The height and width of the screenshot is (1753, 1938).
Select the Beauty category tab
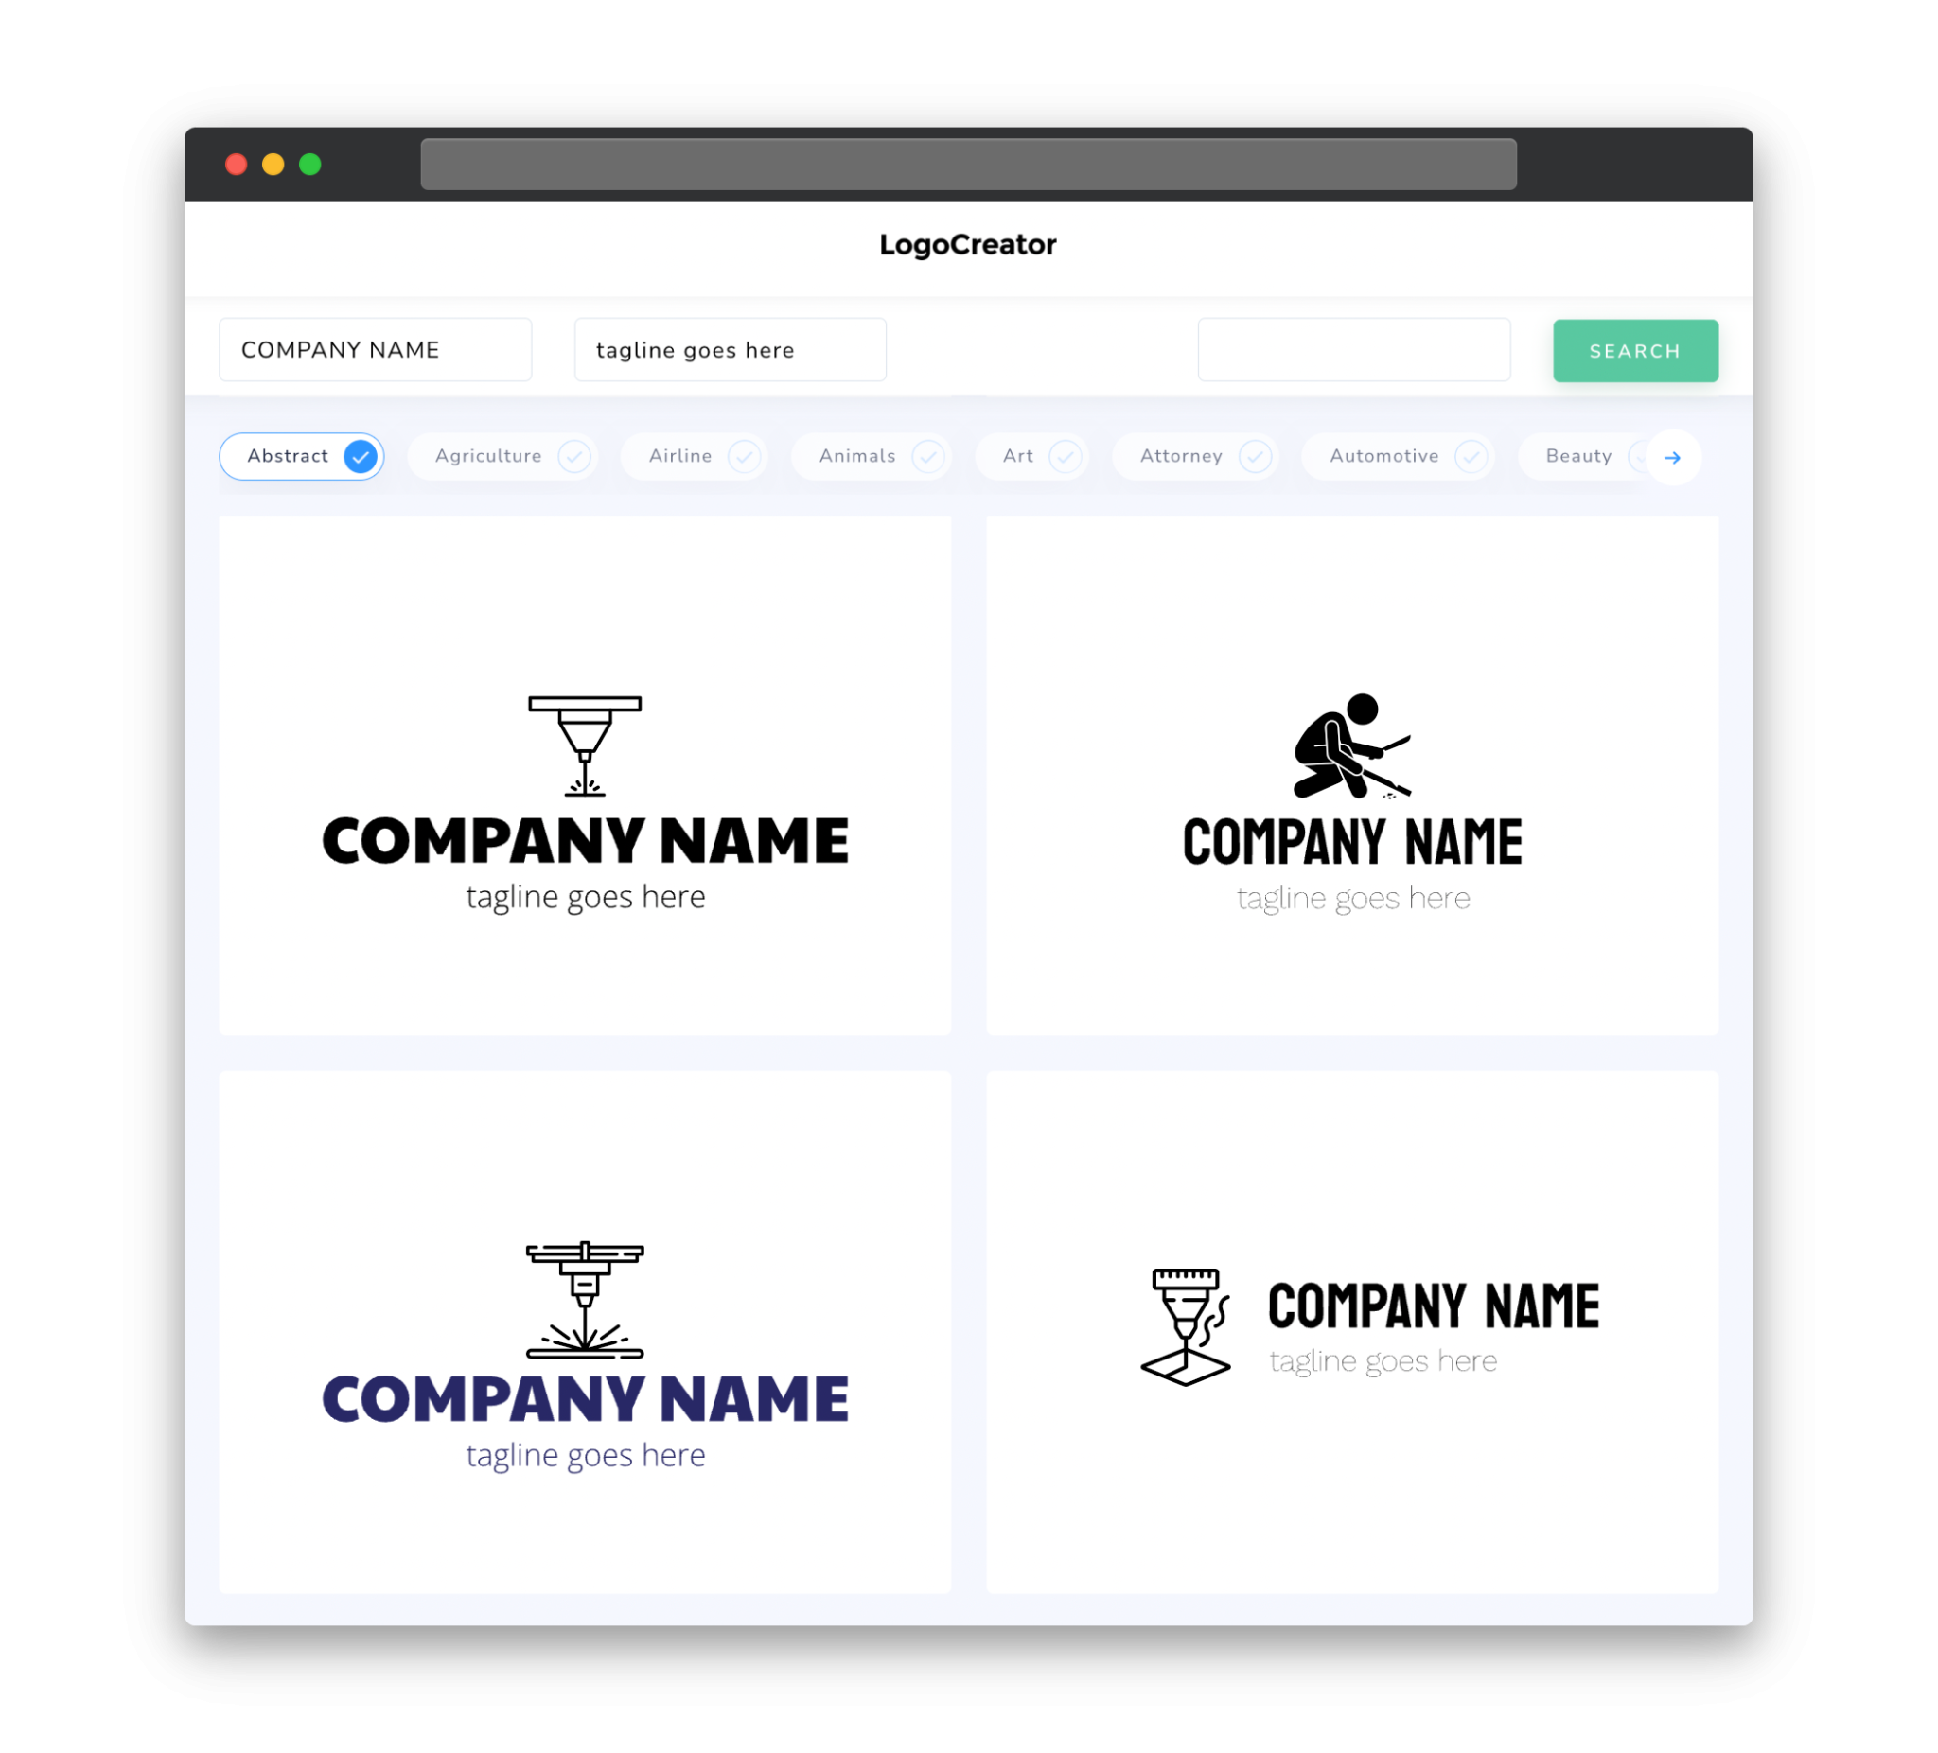[x=1580, y=456]
